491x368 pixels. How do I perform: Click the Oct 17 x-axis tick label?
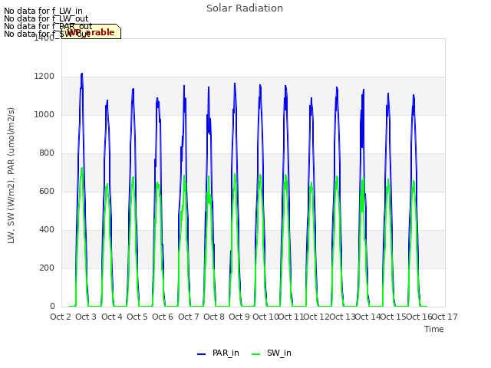(x=445, y=317)
